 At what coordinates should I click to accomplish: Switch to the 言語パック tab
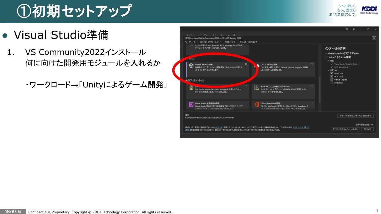[x=230, y=42]
